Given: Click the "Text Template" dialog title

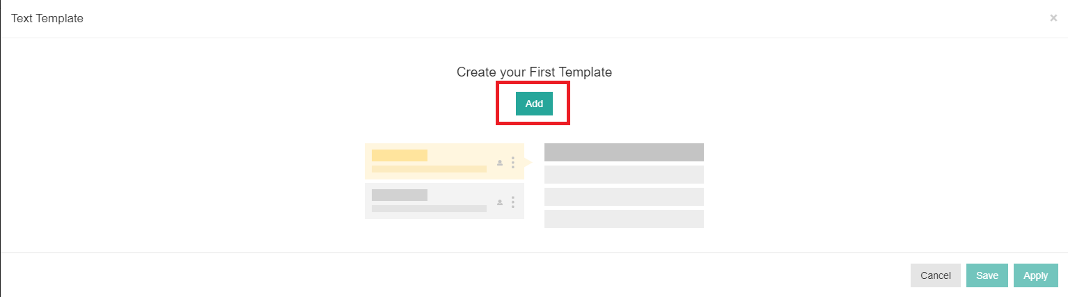Looking at the screenshot, I should click(x=47, y=19).
